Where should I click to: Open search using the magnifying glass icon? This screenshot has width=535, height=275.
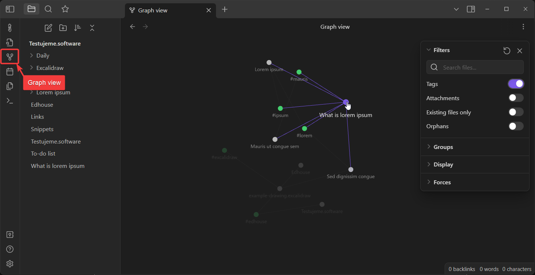point(48,9)
